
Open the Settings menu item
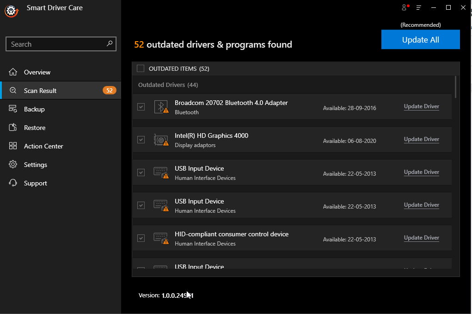click(x=36, y=165)
